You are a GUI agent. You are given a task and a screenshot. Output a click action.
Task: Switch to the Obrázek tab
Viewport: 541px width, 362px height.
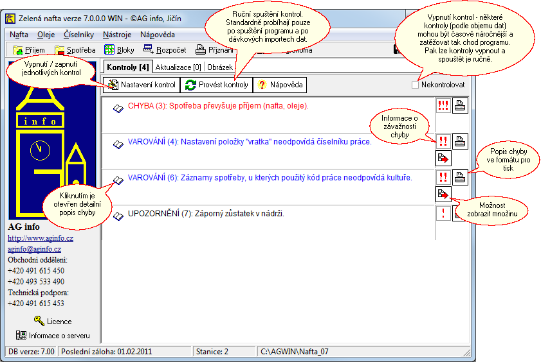220,67
